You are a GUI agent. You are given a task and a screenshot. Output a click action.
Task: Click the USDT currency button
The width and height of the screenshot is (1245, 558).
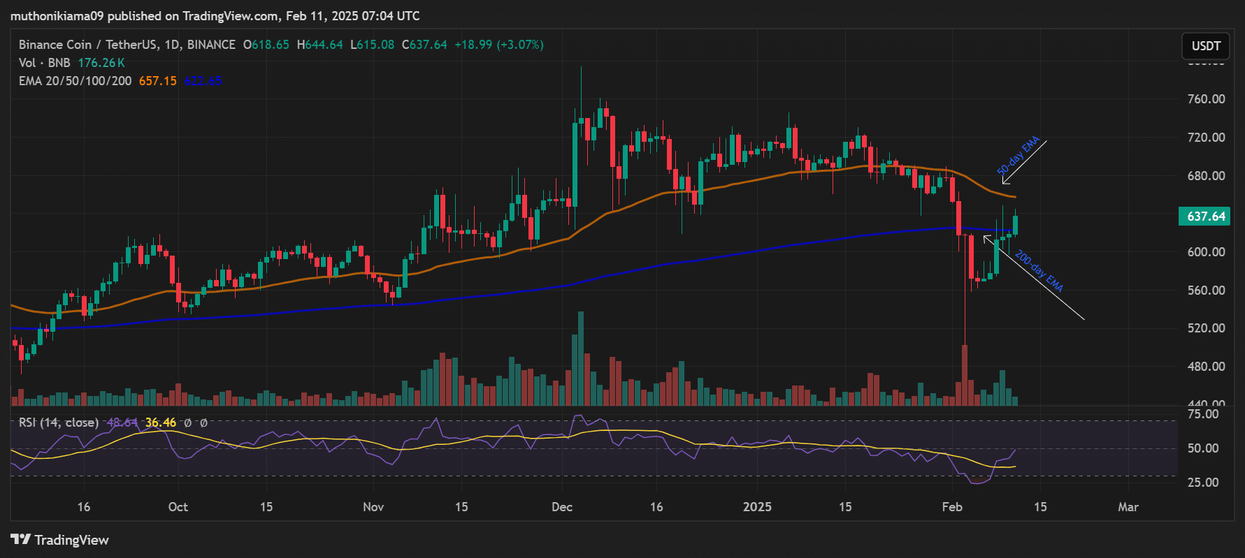pyautogui.click(x=1205, y=46)
